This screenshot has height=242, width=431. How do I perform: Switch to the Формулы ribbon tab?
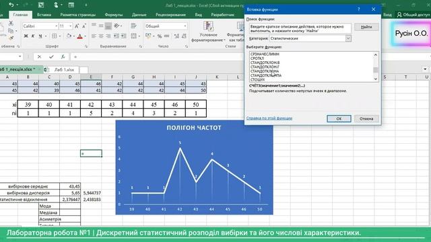[114, 15]
